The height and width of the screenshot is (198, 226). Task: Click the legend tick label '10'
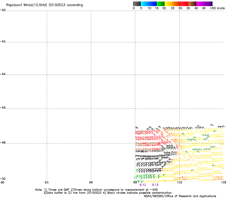pos(149,8)
